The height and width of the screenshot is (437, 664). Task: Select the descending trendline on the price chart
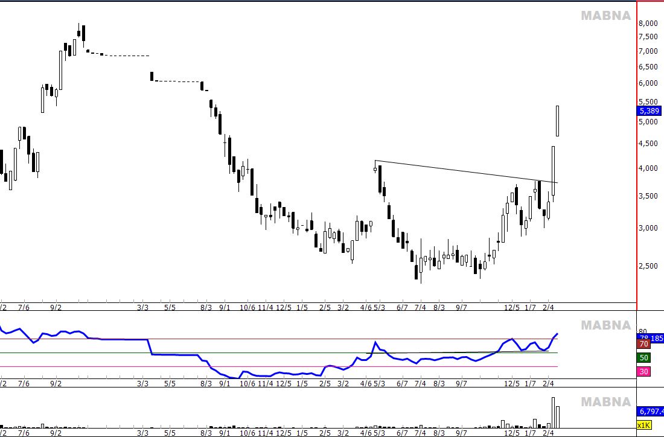(x=465, y=172)
